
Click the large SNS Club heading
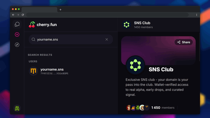(161, 70)
